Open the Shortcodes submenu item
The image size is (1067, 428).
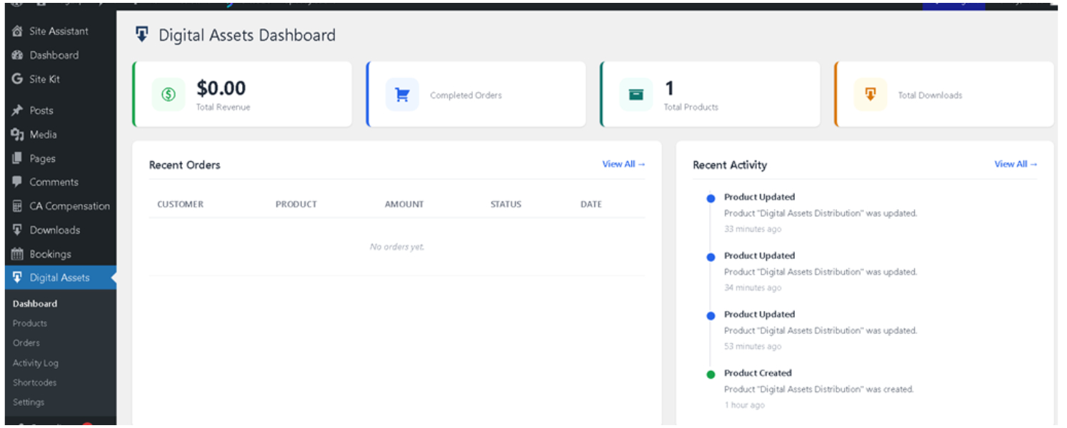click(34, 382)
